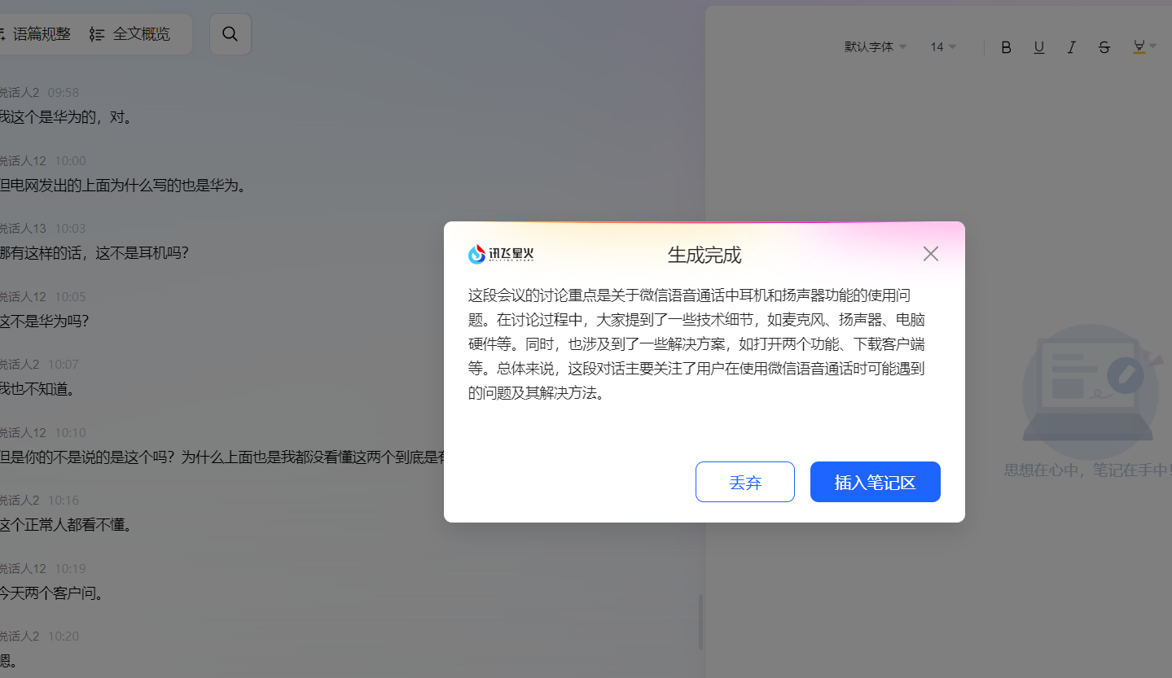
Task: Click transcript line 我这个是华为的，对。
Action: (66, 117)
